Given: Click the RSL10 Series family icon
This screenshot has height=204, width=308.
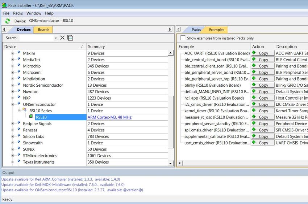Looking at the screenshot, I should click(x=25, y=110).
